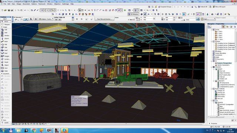Open the Windows Start menu
The height and width of the screenshot is (133, 237).
coord(3,130)
